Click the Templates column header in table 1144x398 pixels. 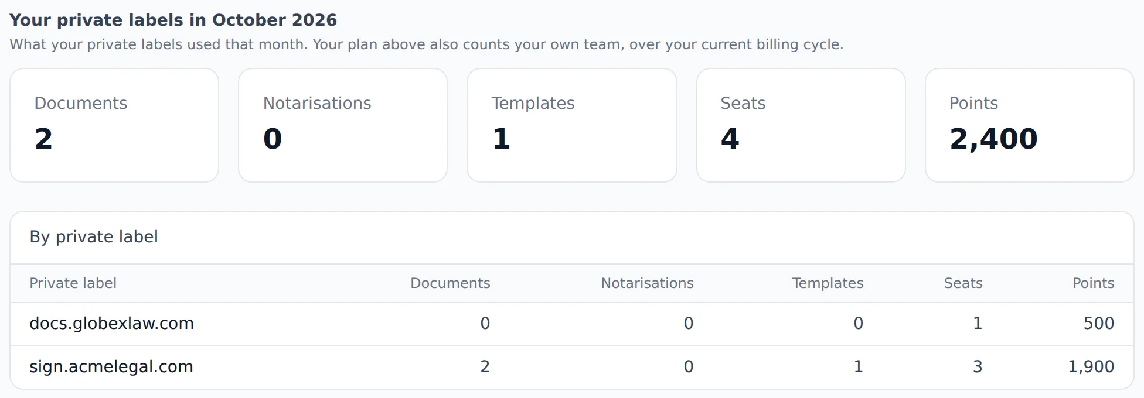pyautogui.click(x=828, y=283)
